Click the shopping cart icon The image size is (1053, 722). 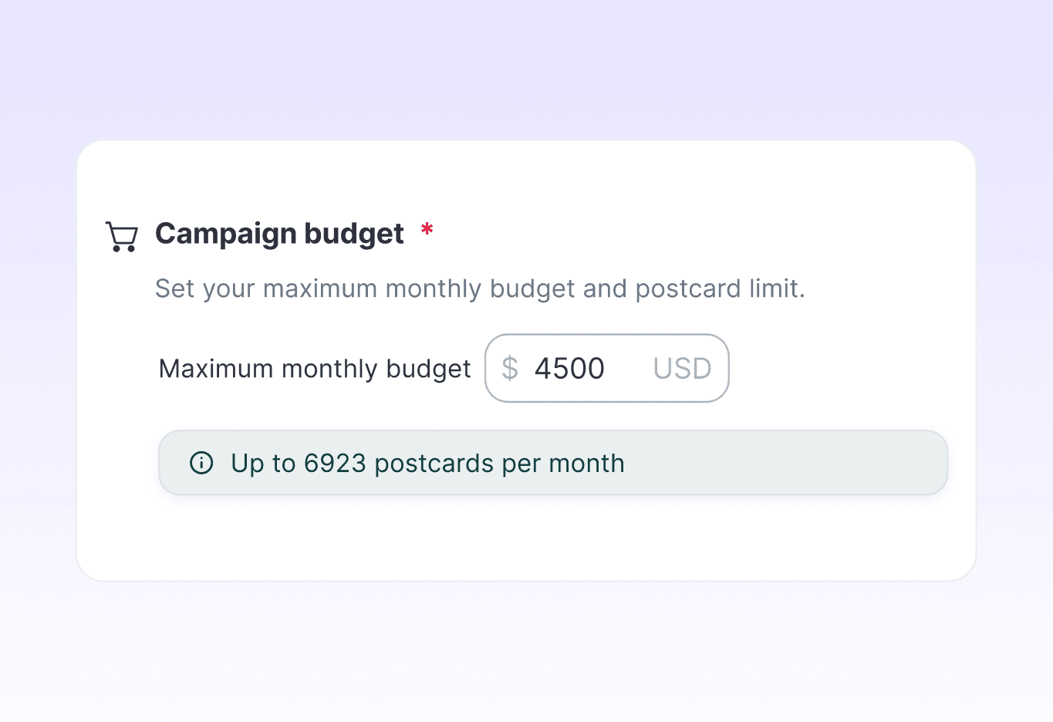[121, 236]
